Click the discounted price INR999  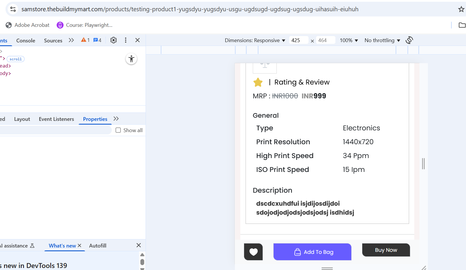coord(314,96)
